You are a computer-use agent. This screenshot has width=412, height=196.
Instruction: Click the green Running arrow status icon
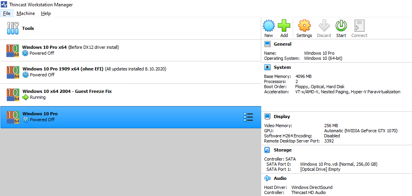(25, 98)
